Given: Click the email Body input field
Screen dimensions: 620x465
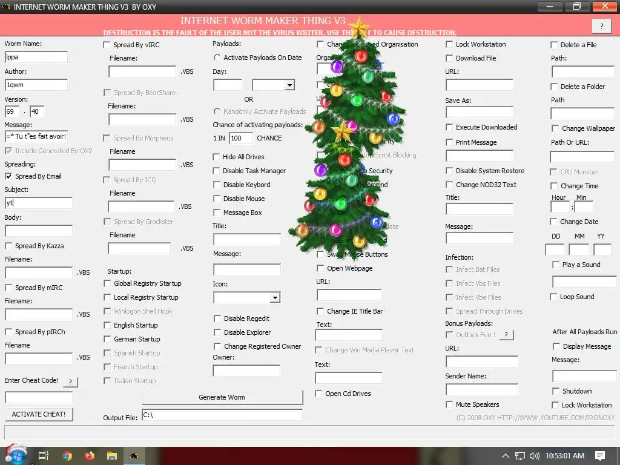Looking at the screenshot, I should [39, 231].
